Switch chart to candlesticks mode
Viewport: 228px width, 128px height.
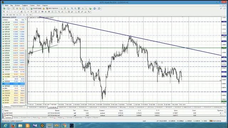tap(65, 9)
